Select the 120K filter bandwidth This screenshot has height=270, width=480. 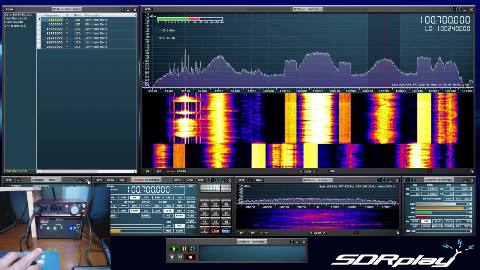point(157,211)
